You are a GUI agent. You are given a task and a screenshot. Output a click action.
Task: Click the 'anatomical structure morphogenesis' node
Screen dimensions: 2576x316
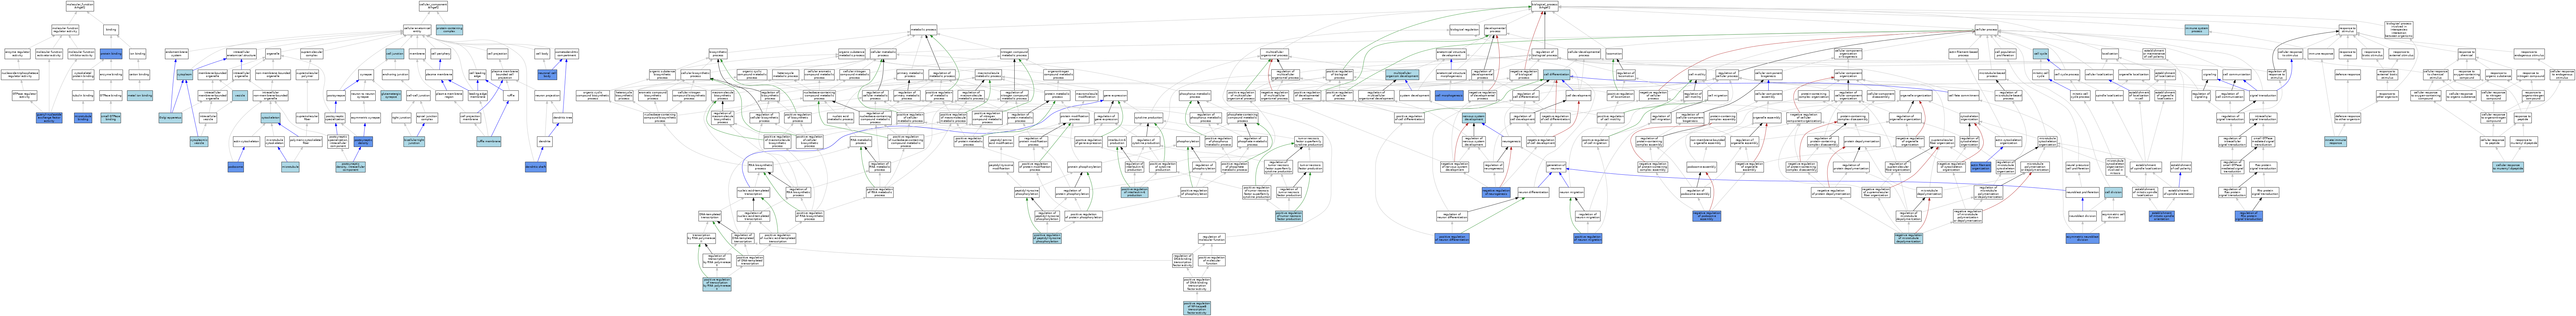pyautogui.click(x=1451, y=75)
